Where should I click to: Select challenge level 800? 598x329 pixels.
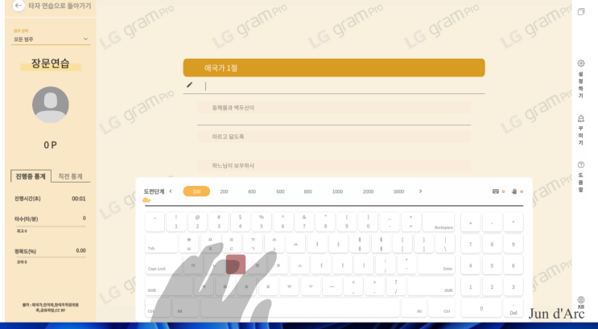(307, 191)
